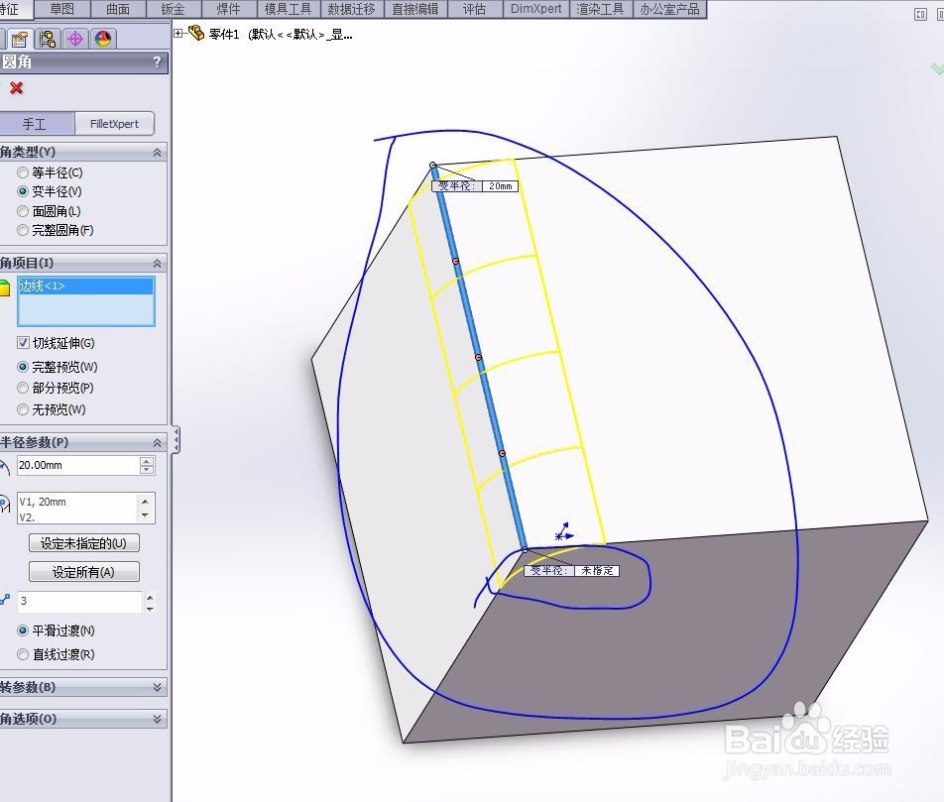Open the 直接编辑 direct editing tab

pyautogui.click(x=416, y=9)
